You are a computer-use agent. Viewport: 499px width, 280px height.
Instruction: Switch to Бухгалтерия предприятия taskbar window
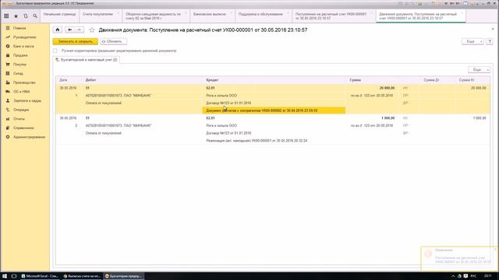pyautogui.click(x=123, y=276)
